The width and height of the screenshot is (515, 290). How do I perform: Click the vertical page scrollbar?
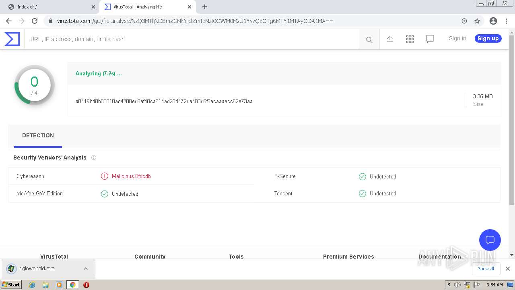(x=512, y=121)
